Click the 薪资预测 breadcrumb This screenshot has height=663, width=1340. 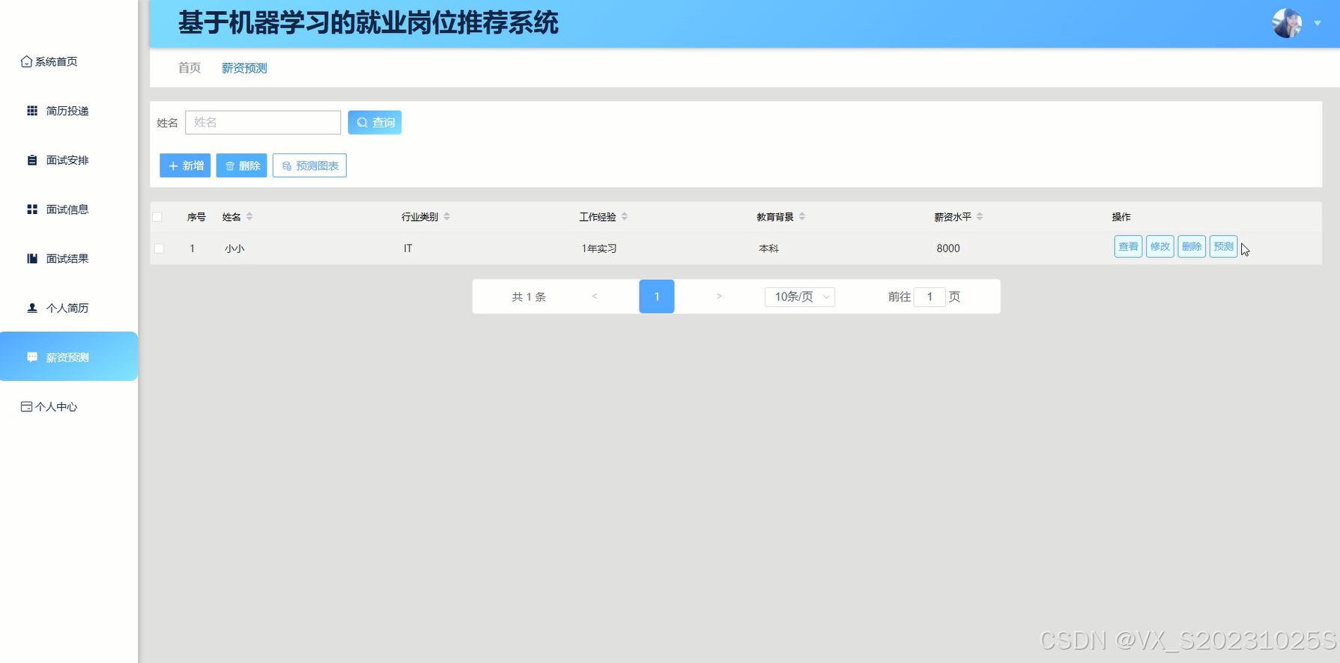pos(244,68)
